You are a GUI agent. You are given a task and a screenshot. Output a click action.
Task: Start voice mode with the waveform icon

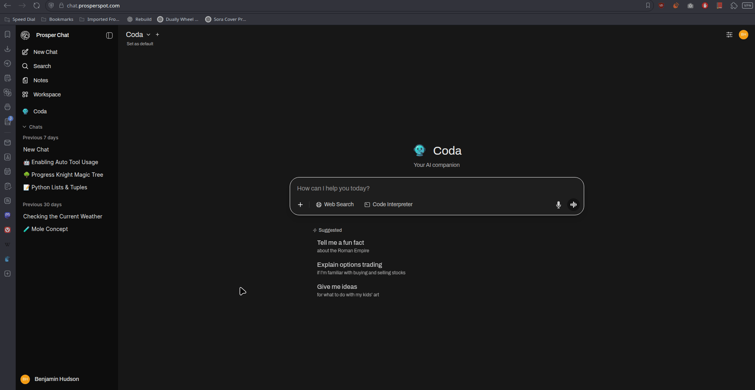pyautogui.click(x=574, y=205)
